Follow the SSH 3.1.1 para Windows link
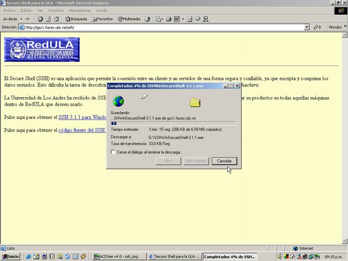348x261 pixels. pos(83,117)
